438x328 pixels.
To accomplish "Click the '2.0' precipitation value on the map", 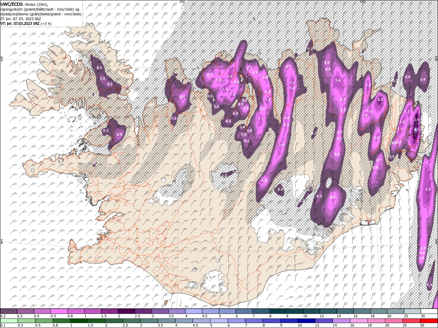I will (380, 100).
